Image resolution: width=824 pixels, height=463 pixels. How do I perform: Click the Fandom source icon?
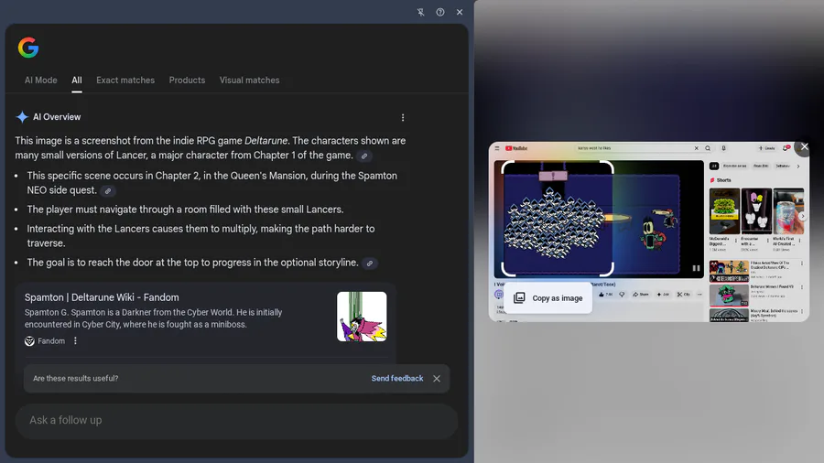click(29, 341)
